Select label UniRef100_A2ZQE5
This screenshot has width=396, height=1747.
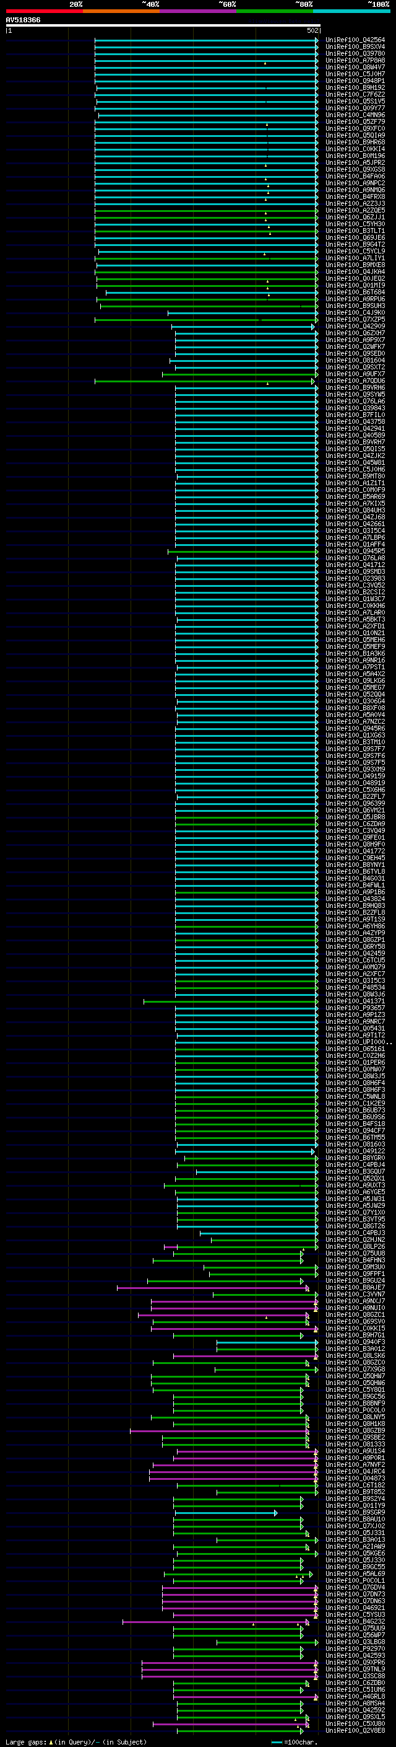pyautogui.click(x=355, y=210)
